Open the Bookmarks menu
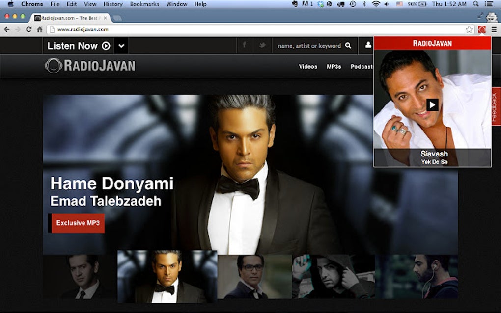Viewport: 501px width, 313px height. coord(145,4)
